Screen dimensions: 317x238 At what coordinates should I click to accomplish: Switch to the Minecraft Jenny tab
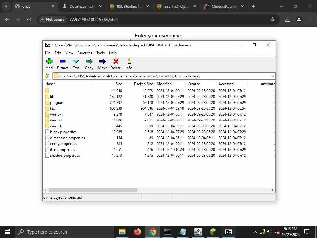click(224, 6)
